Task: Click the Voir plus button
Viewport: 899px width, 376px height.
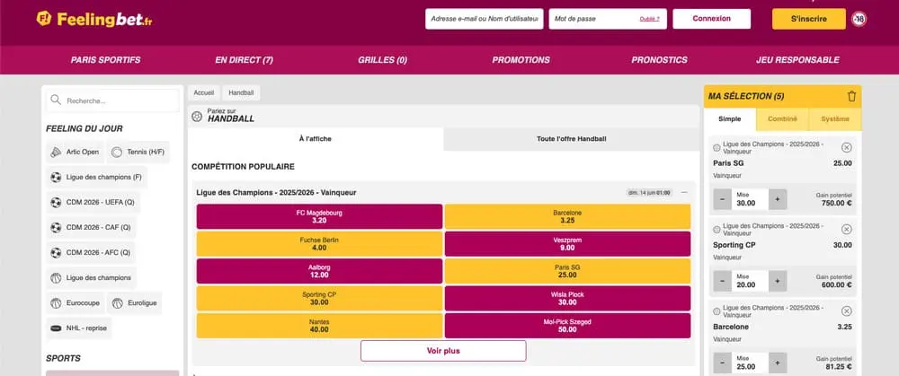Action: [x=443, y=351]
